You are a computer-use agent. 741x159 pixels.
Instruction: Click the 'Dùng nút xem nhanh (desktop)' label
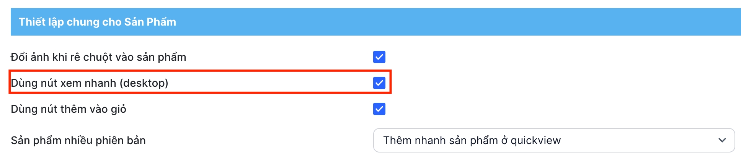point(90,83)
